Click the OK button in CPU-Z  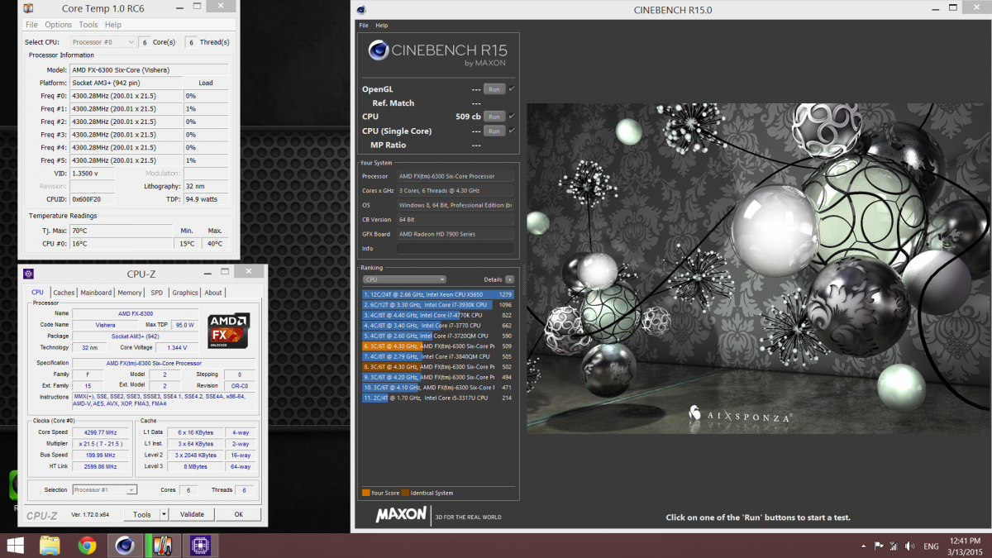tap(239, 514)
